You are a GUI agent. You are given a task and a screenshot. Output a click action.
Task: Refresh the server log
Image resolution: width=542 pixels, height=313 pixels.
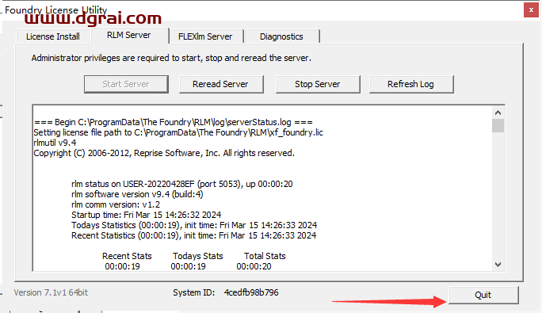click(411, 84)
